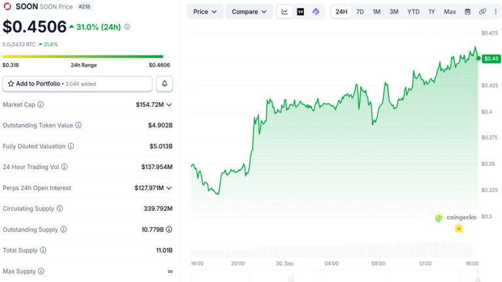Select the 7D time range tab
Screen dimensions: 502x282
pyautogui.click(x=360, y=12)
